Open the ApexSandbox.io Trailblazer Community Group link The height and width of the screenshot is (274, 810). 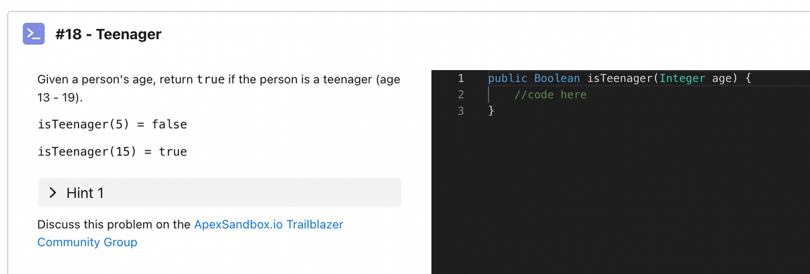(x=190, y=233)
